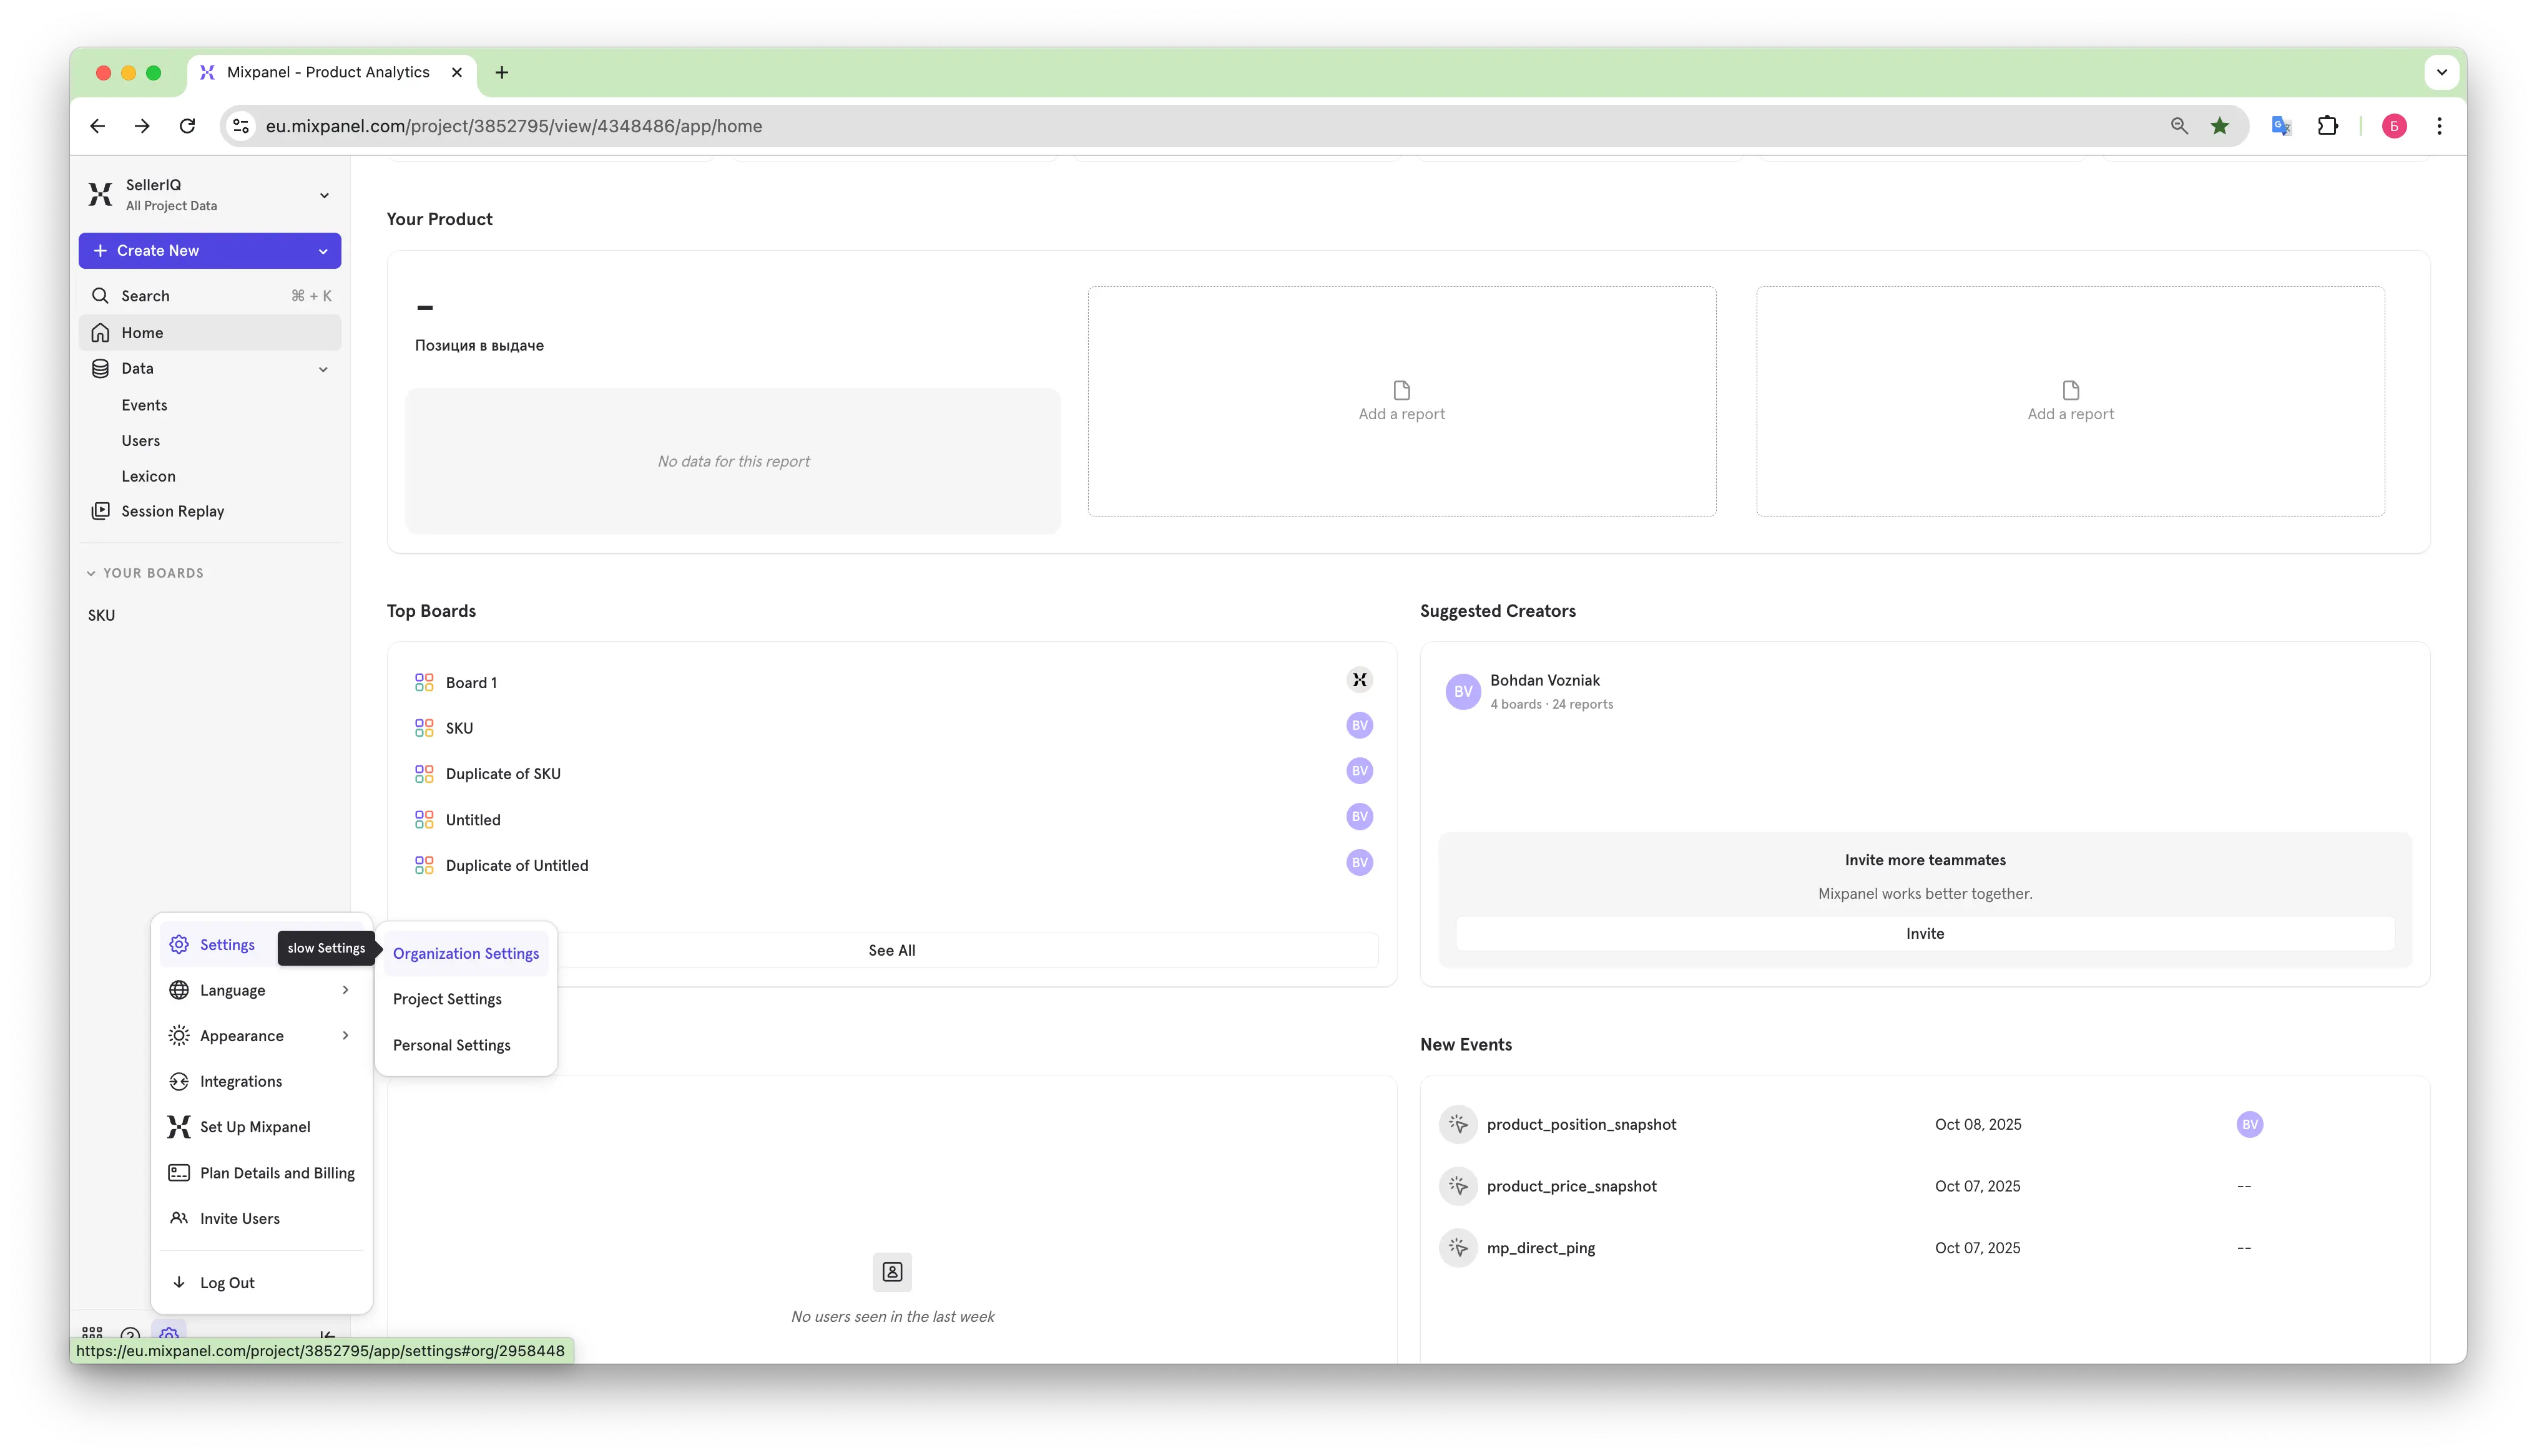The height and width of the screenshot is (1456, 2537).
Task: Click the Bohdan Vozniak BV avatar
Action: [1463, 691]
